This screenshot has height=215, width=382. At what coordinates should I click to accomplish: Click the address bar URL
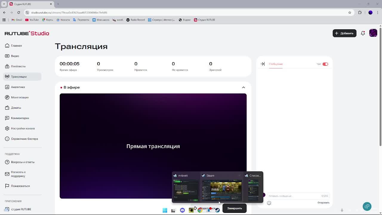[69, 13]
